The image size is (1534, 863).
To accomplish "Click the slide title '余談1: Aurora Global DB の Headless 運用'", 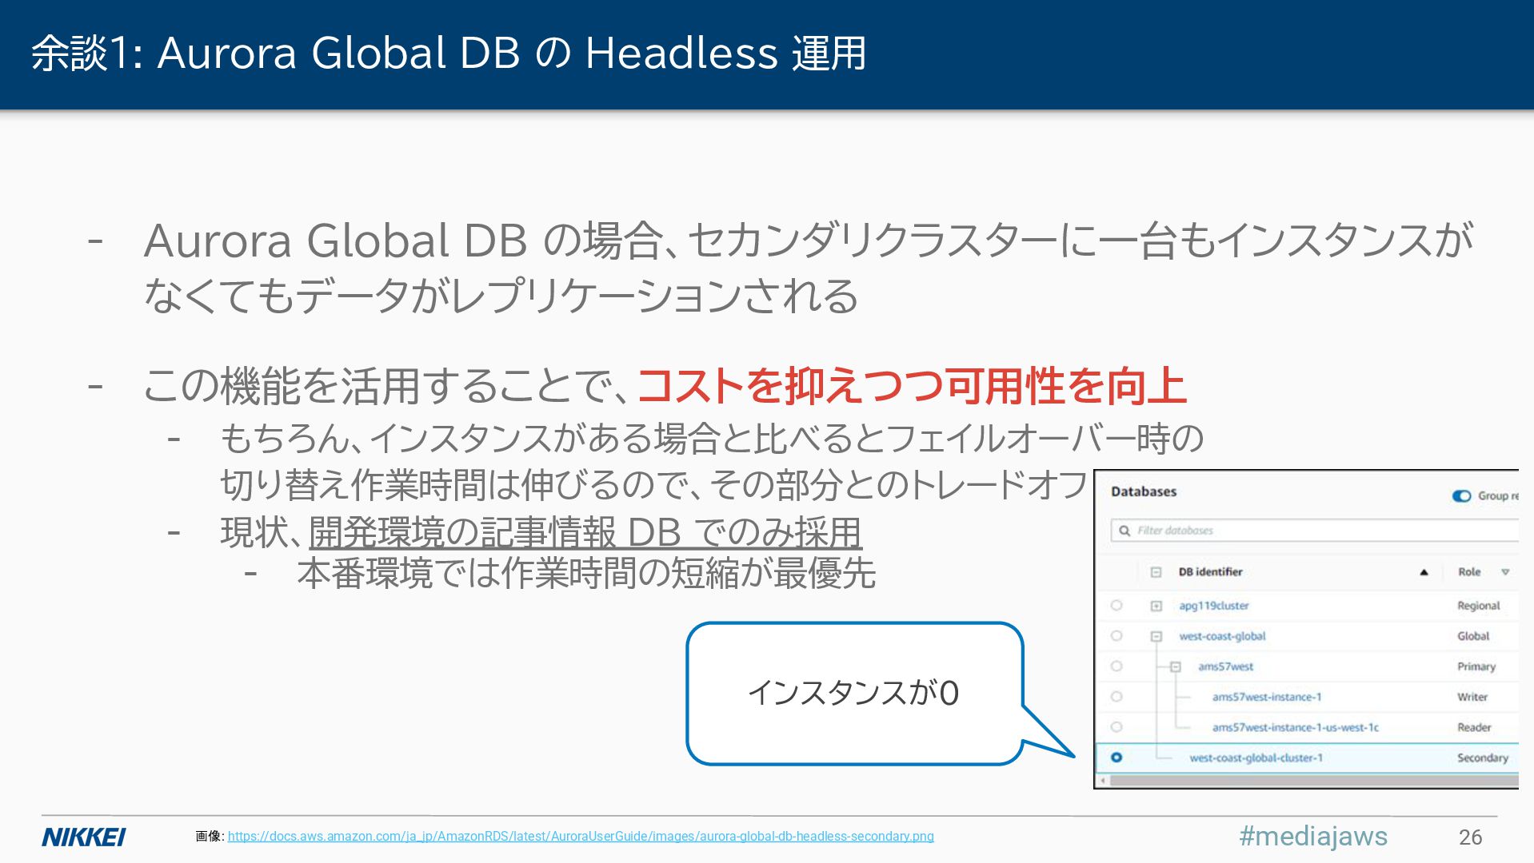I will pos(449,54).
